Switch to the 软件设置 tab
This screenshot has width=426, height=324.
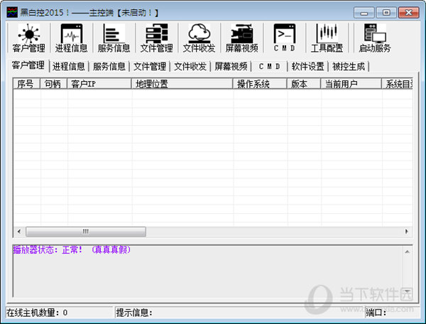click(x=307, y=67)
